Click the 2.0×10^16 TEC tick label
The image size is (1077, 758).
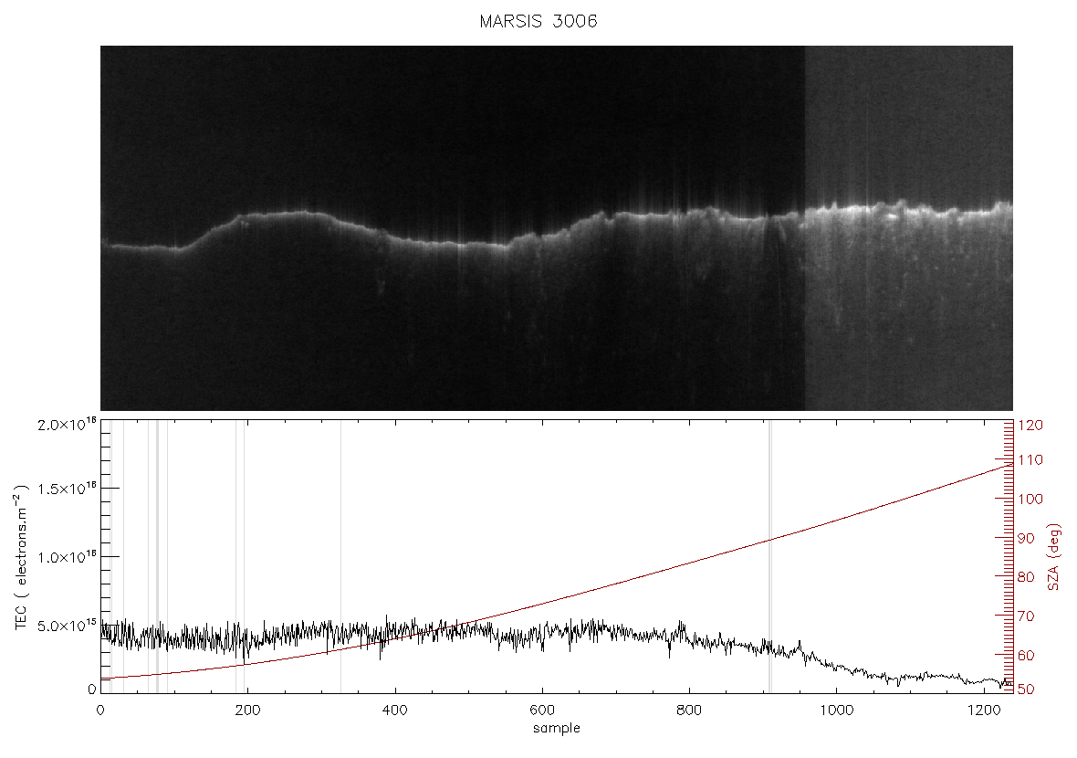click(x=67, y=424)
